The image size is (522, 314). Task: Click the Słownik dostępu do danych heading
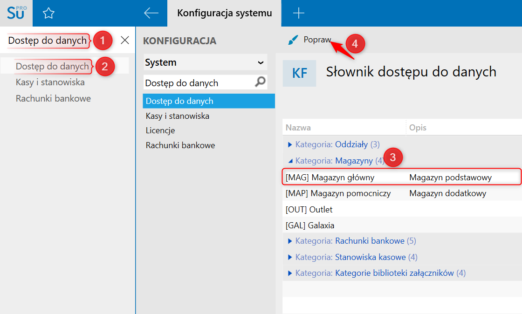pos(411,72)
